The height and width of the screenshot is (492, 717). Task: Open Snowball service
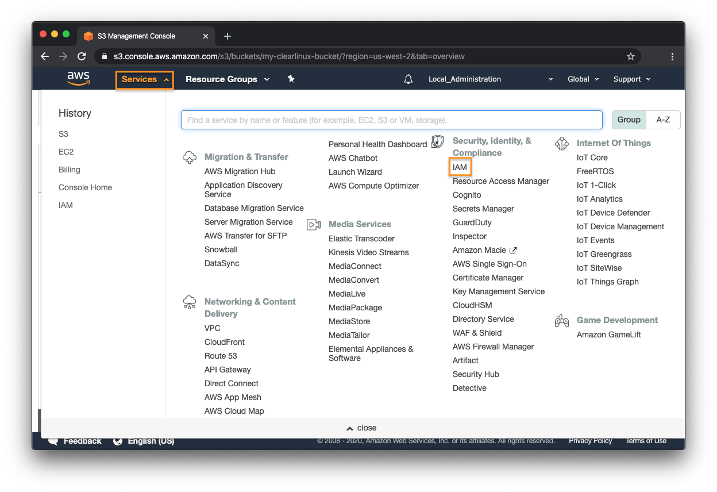[221, 249]
